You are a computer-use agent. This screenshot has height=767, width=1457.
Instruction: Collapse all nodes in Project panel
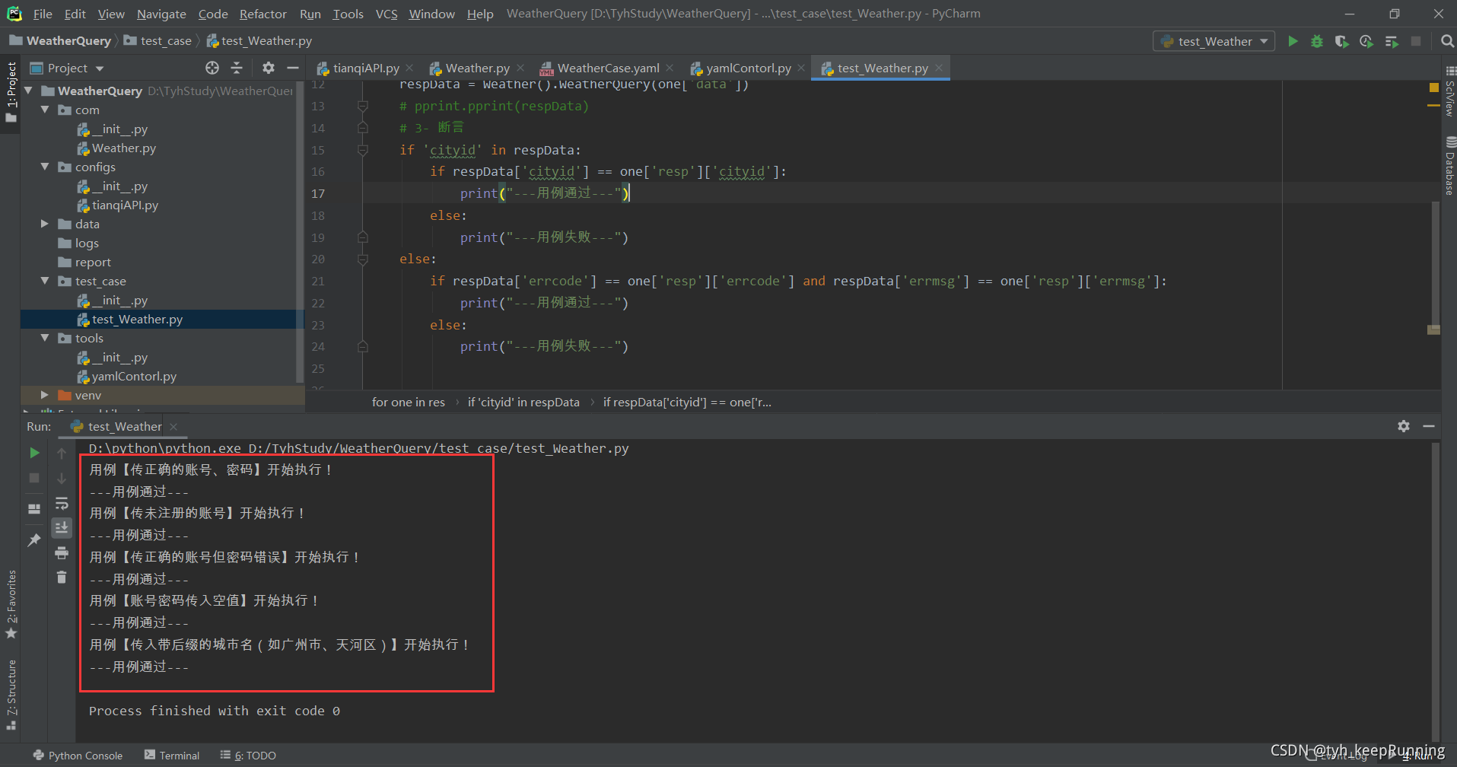tap(237, 68)
